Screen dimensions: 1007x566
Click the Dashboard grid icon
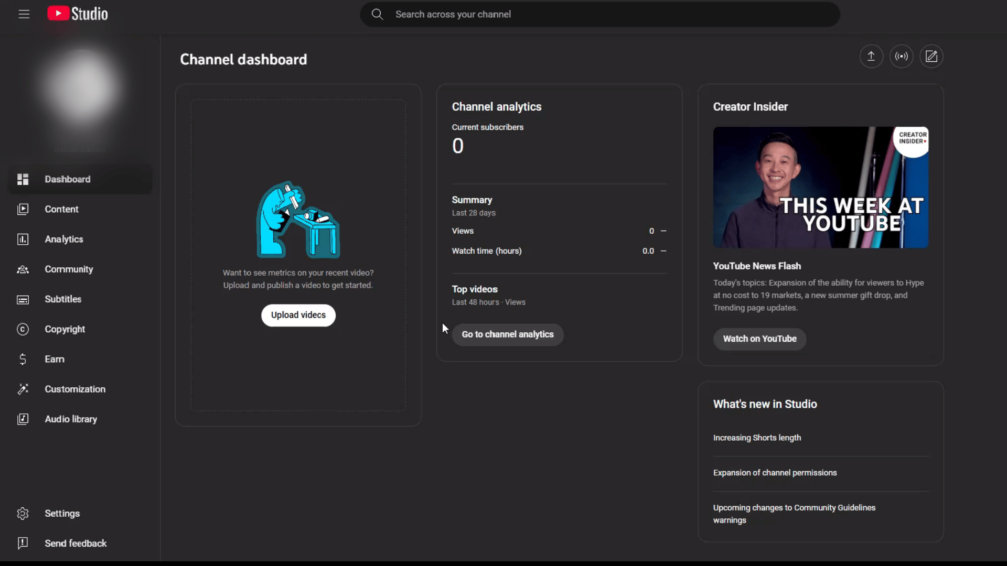pyautogui.click(x=23, y=179)
